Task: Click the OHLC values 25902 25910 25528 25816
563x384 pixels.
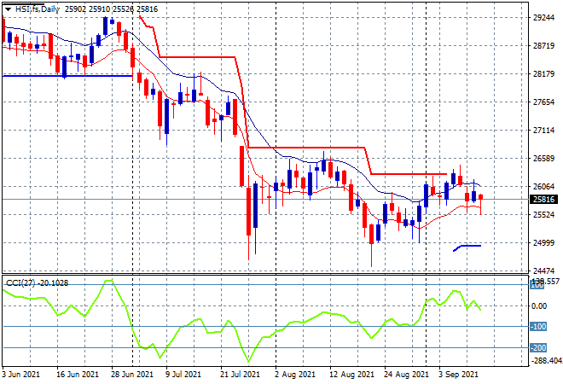Action: (111, 9)
